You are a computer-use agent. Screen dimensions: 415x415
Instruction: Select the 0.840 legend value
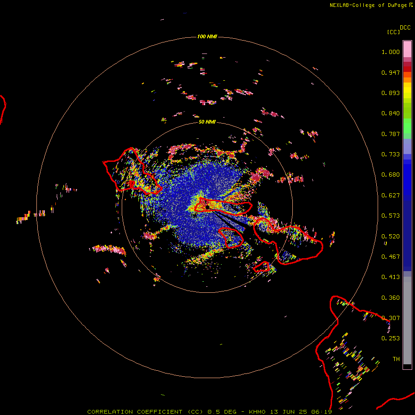point(391,113)
